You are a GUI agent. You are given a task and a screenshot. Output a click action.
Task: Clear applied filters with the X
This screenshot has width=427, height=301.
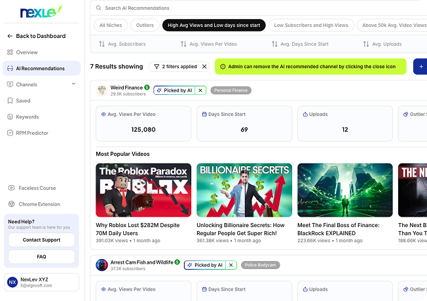coord(204,67)
